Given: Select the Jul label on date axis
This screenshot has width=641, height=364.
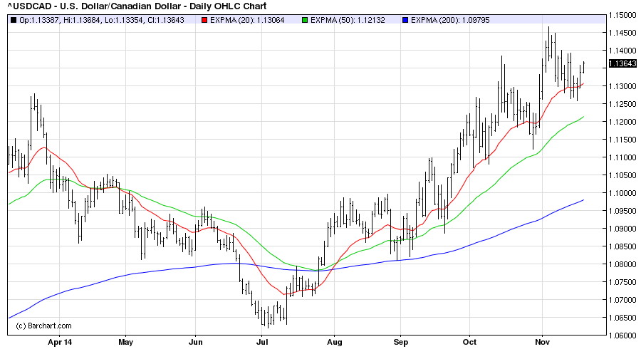Looking at the screenshot, I should click(263, 342).
